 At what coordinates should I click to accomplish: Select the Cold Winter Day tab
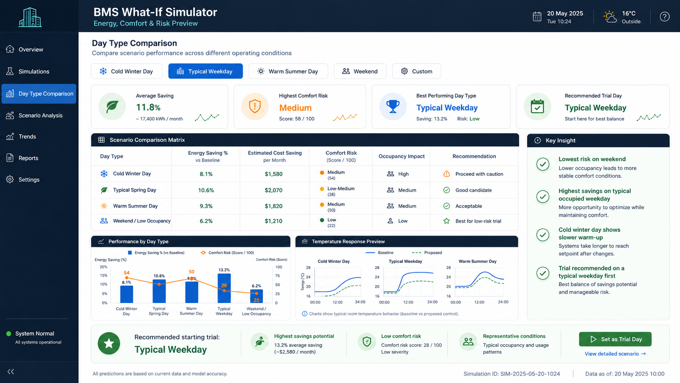point(126,71)
